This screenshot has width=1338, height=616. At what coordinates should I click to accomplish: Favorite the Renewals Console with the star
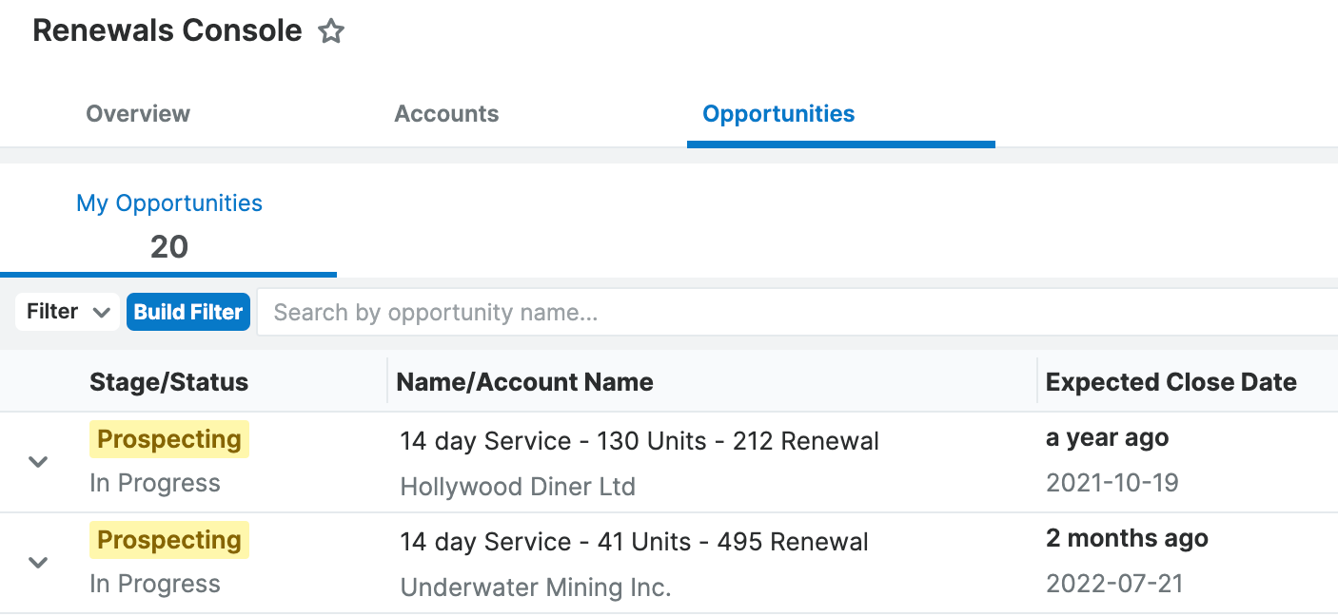click(331, 31)
